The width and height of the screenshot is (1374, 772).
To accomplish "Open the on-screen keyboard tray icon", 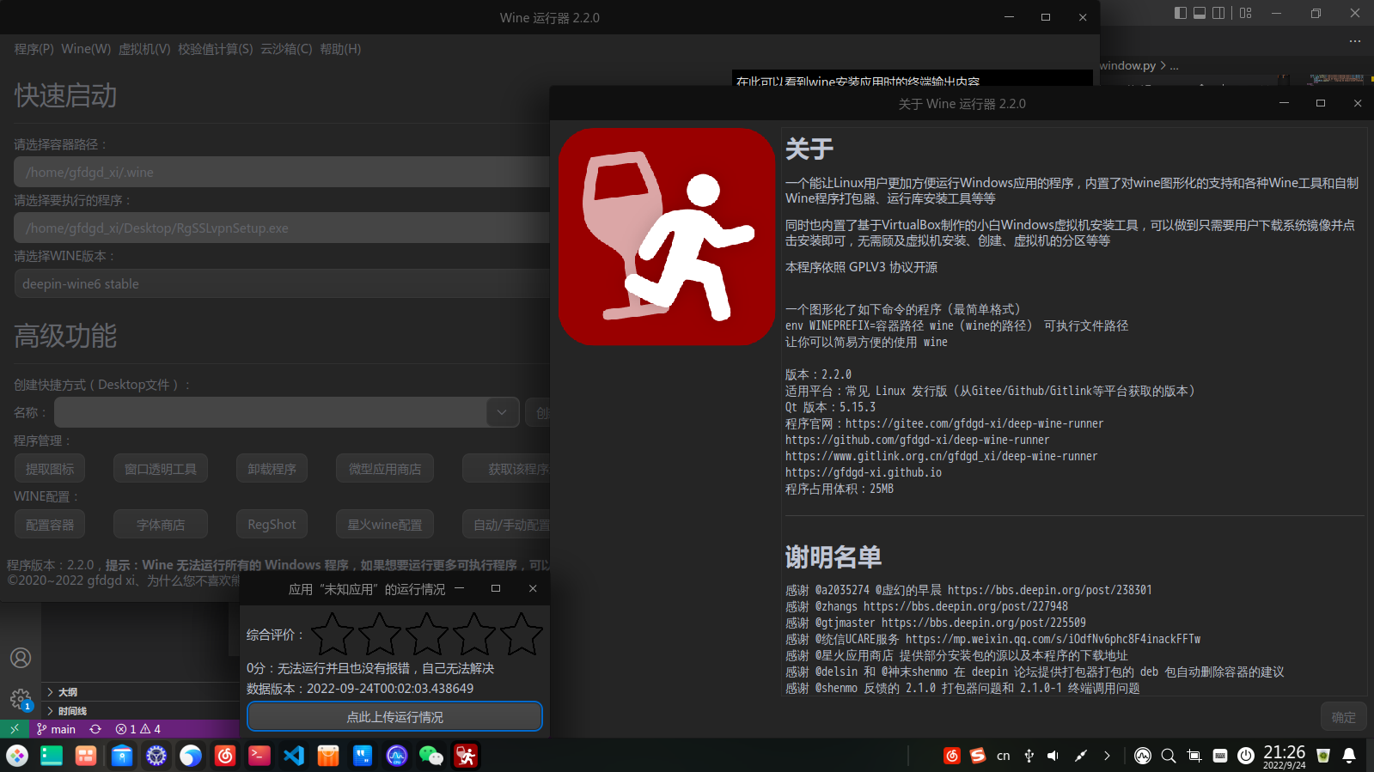I will coord(1220,756).
